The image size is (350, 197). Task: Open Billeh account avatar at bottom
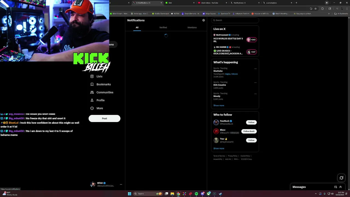coord(93,184)
